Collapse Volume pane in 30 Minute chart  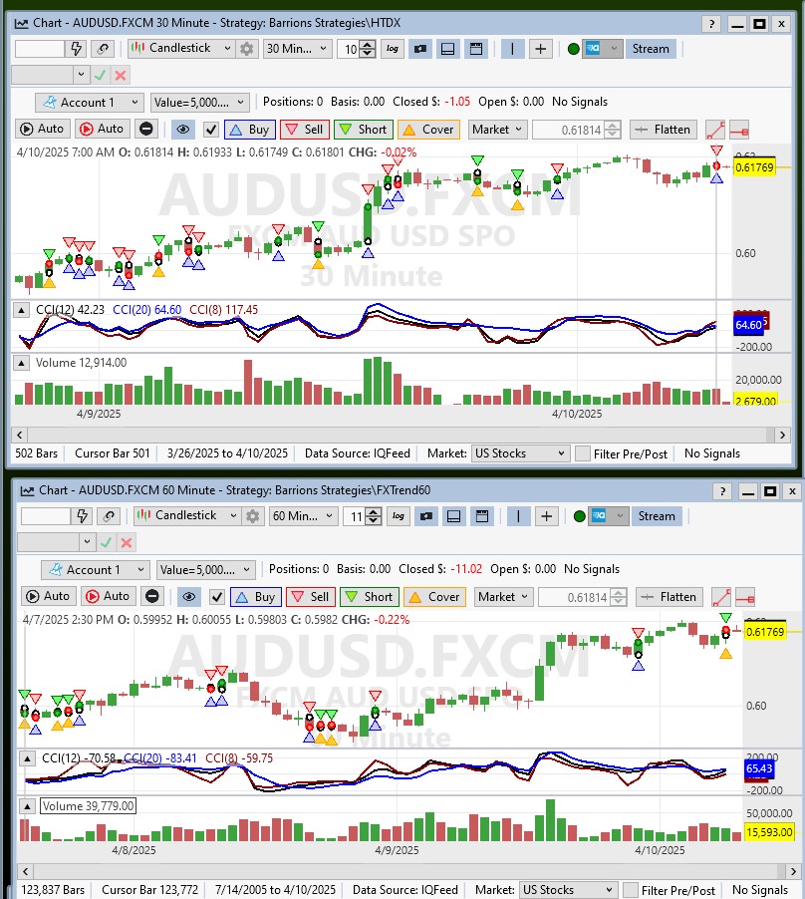click(21, 363)
